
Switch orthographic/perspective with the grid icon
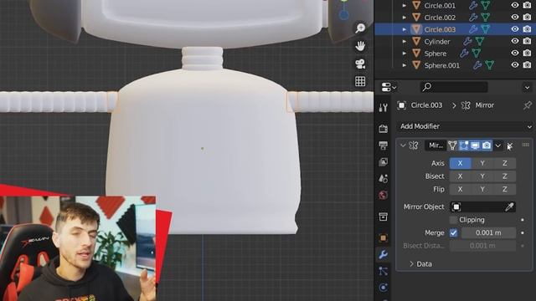[360, 82]
